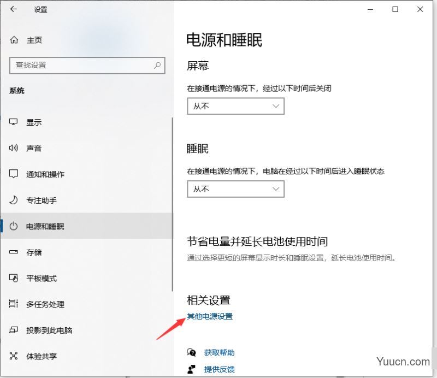The height and width of the screenshot is (378, 437).
Task: Open 通知和操作 settings
Action: pyautogui.click(x=87, y=174)
